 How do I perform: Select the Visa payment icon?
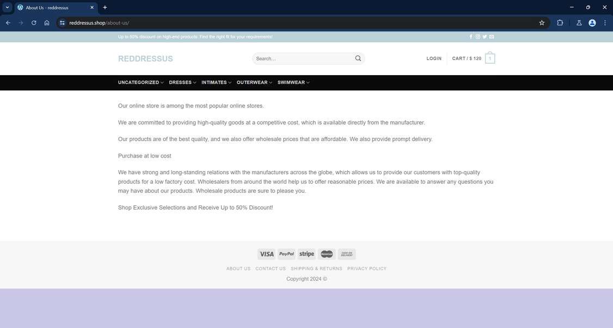coord(267,254)
